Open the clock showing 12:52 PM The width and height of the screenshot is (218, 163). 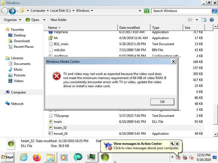204,157
